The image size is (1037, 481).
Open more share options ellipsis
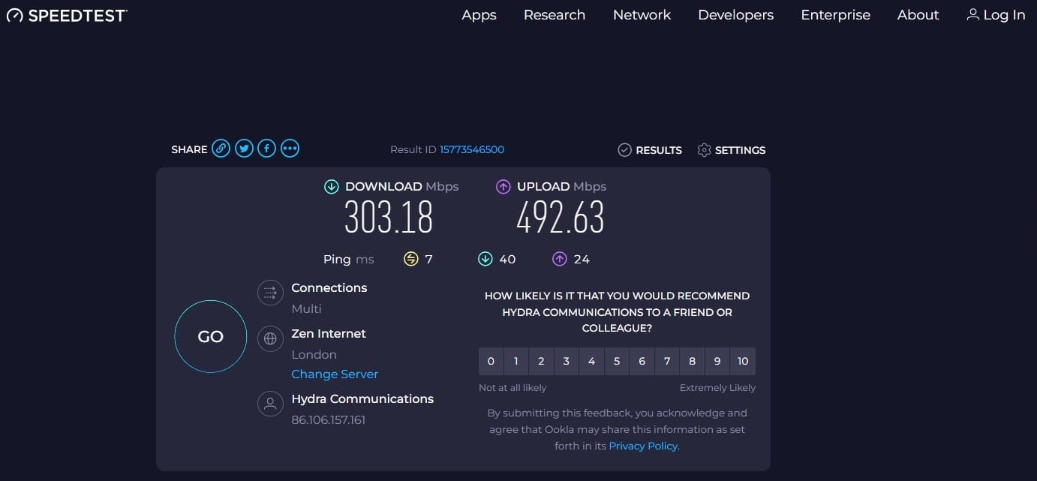[x=290, y=149]
